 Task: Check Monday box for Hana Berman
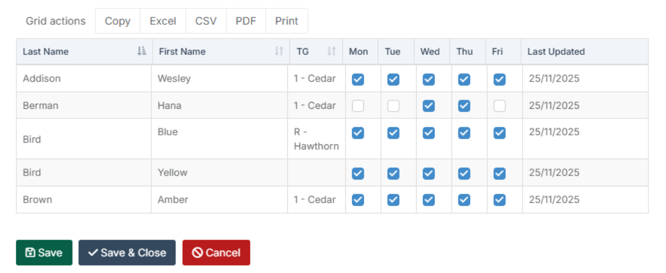point(358,106)
